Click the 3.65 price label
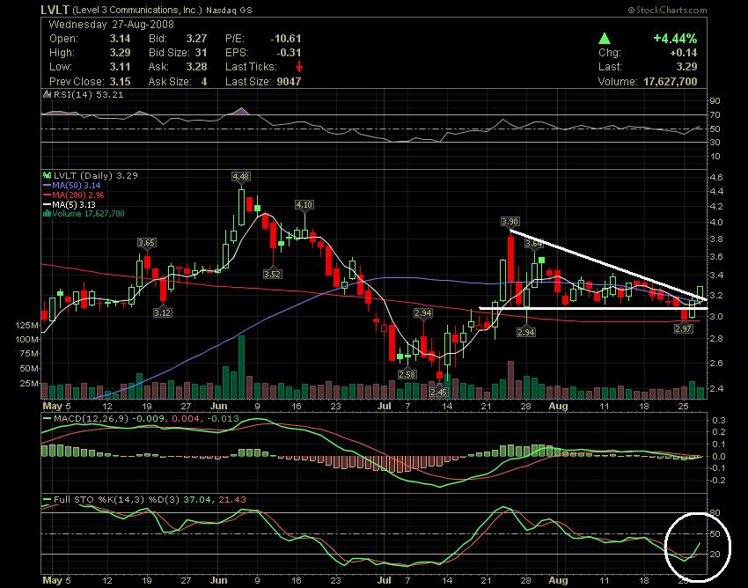This screenshot has width=748, height=588. point(146,242)
